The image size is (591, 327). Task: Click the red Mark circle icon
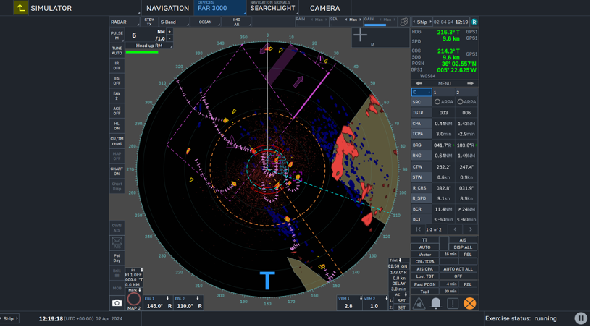pyautogui.click(x=134, y=300)
